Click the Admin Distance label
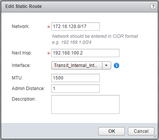Image resolution: width=159 pixels, height=140 pixels. pos(28,89)
